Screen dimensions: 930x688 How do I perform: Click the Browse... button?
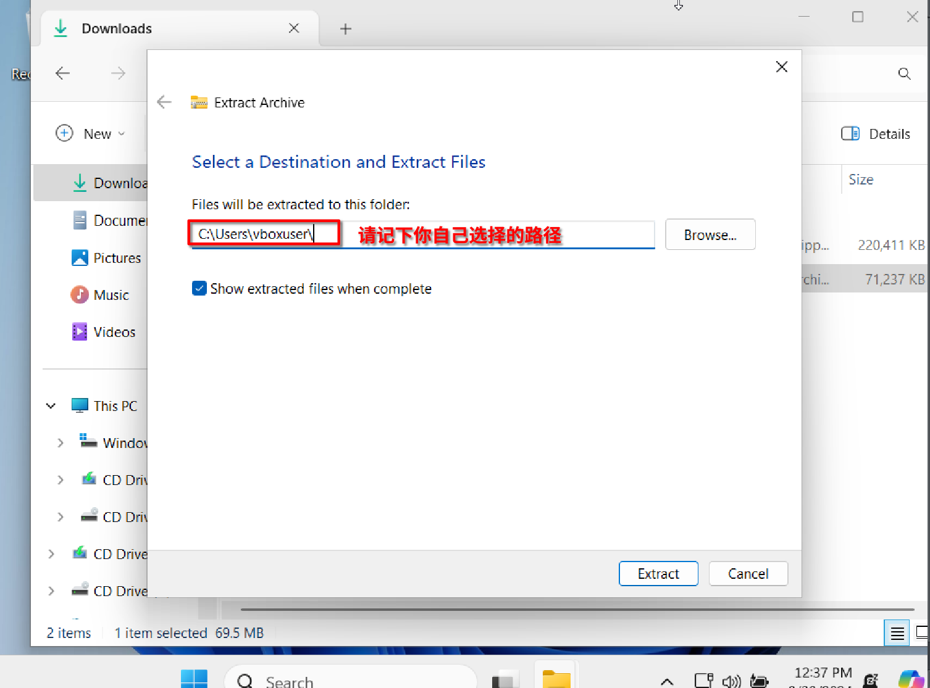tap(710, 235)
